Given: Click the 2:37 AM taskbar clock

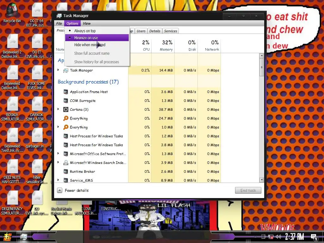Looking at the screenshot, I should coord(294,237).
